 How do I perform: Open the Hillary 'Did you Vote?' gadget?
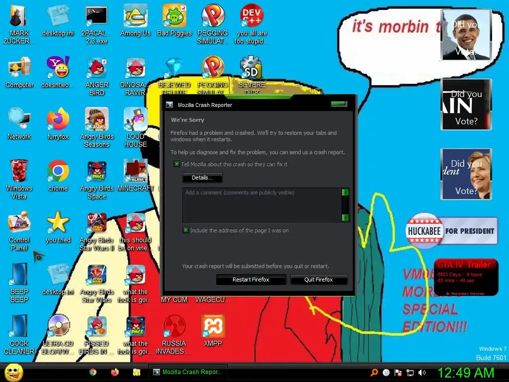click(466, 174)
